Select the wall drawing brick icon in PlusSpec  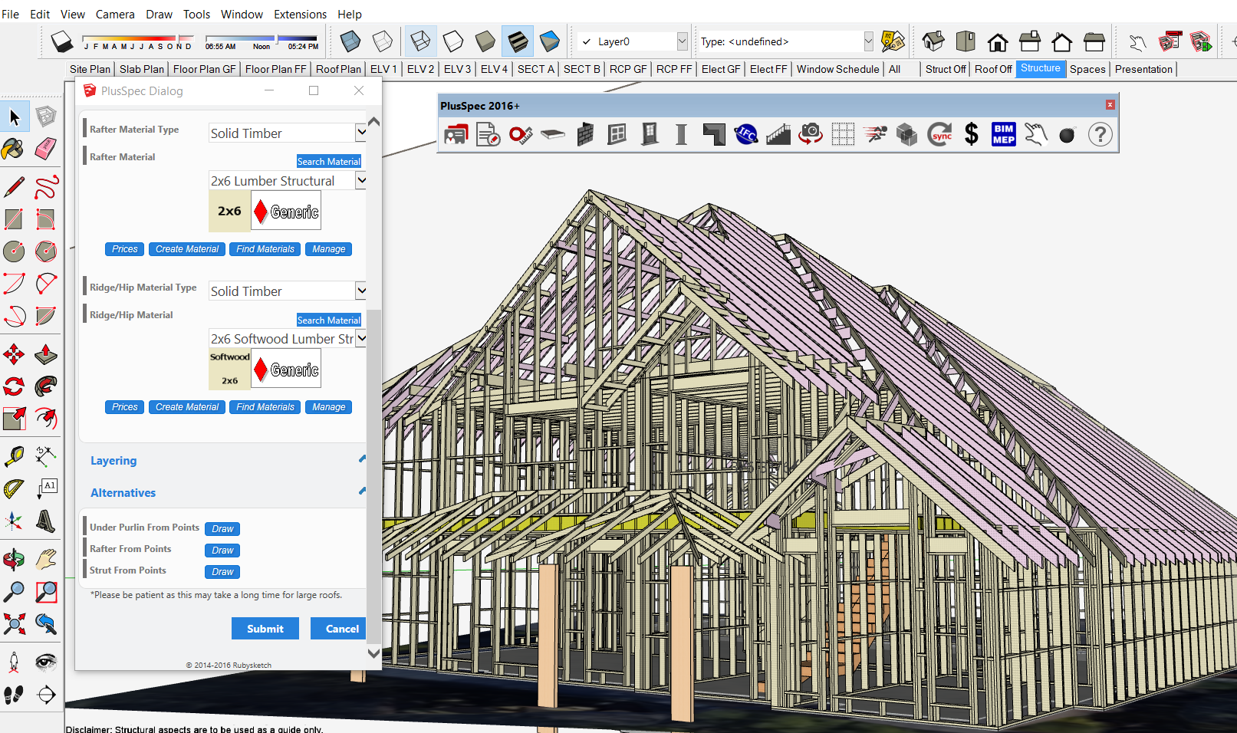tap(585, 134)
